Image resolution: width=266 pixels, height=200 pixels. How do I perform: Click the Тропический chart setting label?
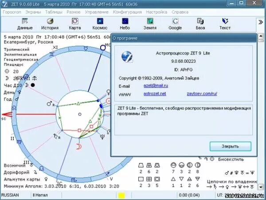pos(17,50)
